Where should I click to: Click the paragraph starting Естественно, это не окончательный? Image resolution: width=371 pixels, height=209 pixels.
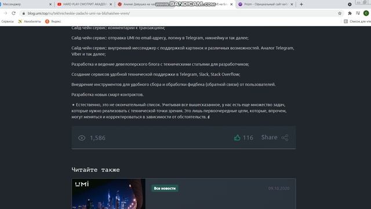pos(179,111)
